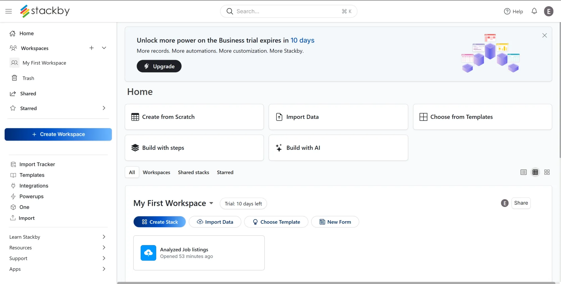Click Create Stack button
Image resolution: width=561 pixels, height=284 pixels.
tap(160, 222)
